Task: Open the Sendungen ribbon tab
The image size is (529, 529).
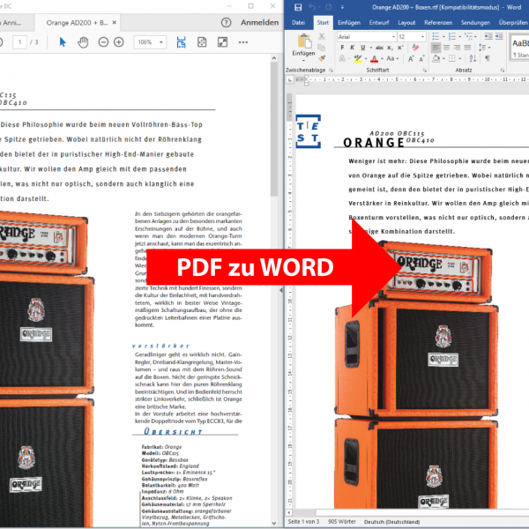Action: tap(475, 23)
